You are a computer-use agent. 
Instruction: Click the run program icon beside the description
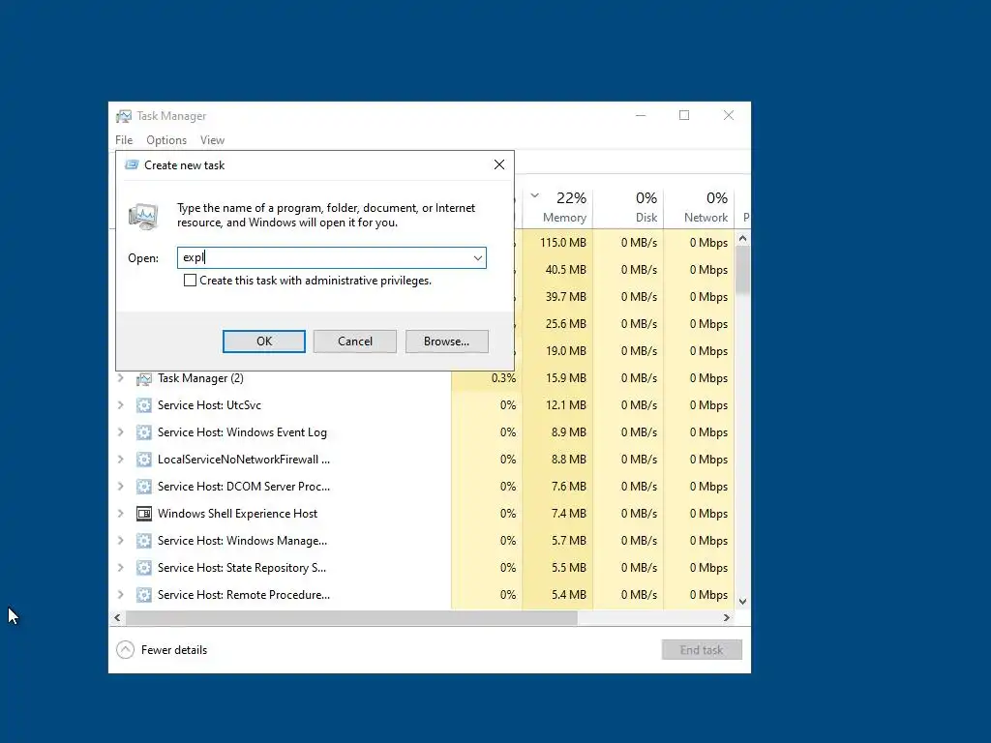click(x=143, y=216)
